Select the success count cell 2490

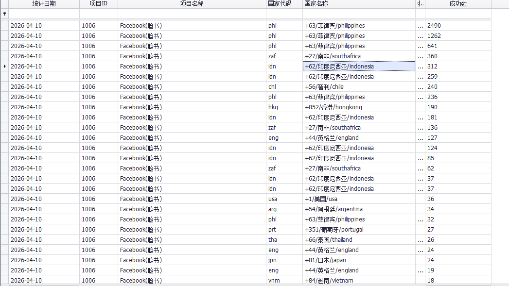pos(458,26)
